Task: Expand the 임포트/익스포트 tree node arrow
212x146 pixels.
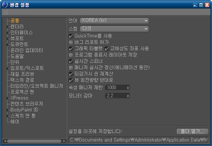Action: coord(7,68)
